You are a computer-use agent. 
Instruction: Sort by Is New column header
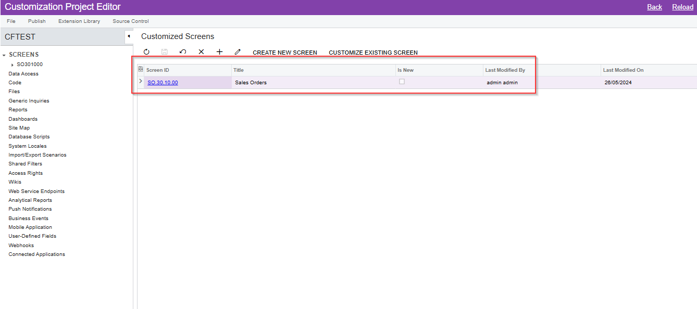click(440, 70)
